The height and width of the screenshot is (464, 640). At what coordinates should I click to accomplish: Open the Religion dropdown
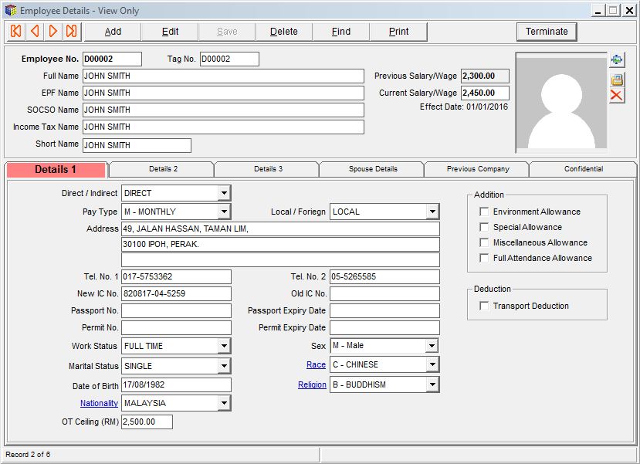(x=432, y=384)
